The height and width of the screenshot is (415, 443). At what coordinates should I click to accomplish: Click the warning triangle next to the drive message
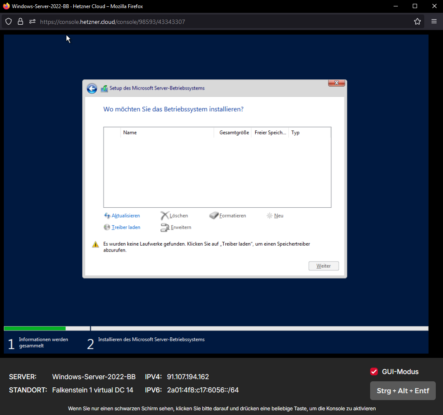point(95,244)
